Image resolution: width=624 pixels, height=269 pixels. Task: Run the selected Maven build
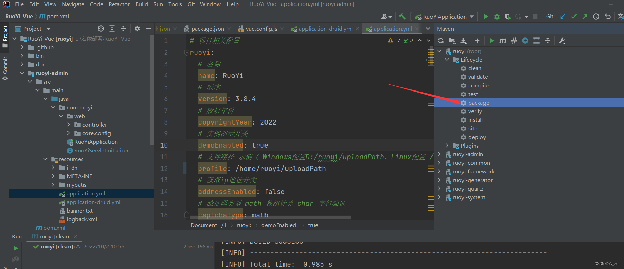[x=492, y=41]
